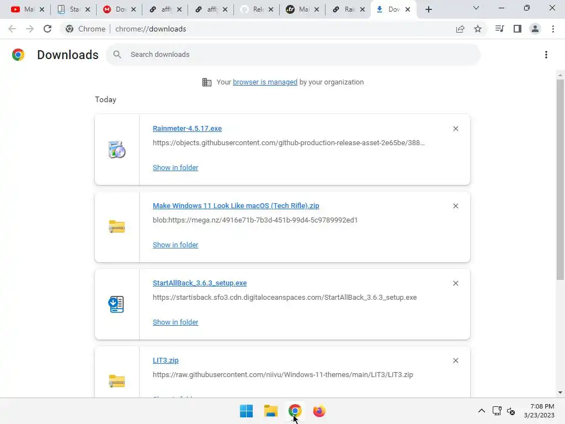Viewport: 565px width, 424px height.
Task: Click the share page icon in address bar
Action: [460, 29]
